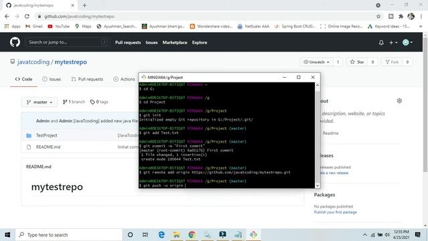The image size is (428, 241).
Task: Open the Action Center notification icon
Action: (417, 235)
